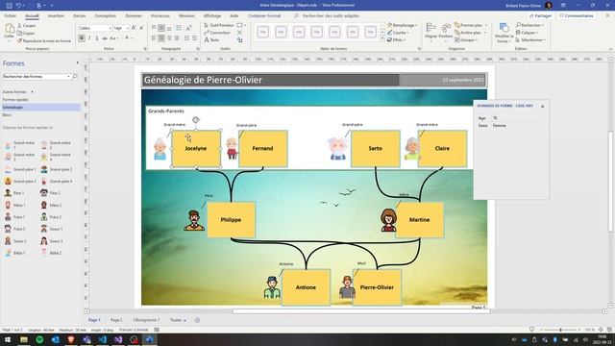Screen dimensions: 615x346
Task: Select the Frère 2 stencil shape
Action: pyautogui.click(x=51, y=217)
